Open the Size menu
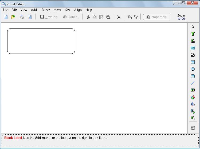Image resolution: width=200 pixels, height=149 pixels. (x=68, y=10)
